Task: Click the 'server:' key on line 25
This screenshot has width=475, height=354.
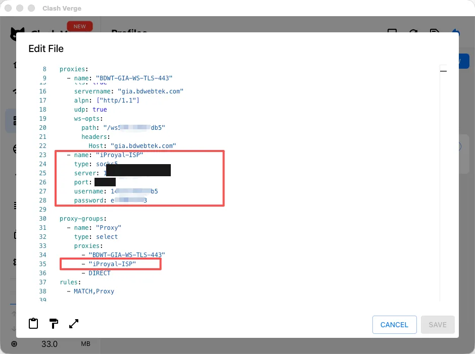Action: (x=86, y=173)
